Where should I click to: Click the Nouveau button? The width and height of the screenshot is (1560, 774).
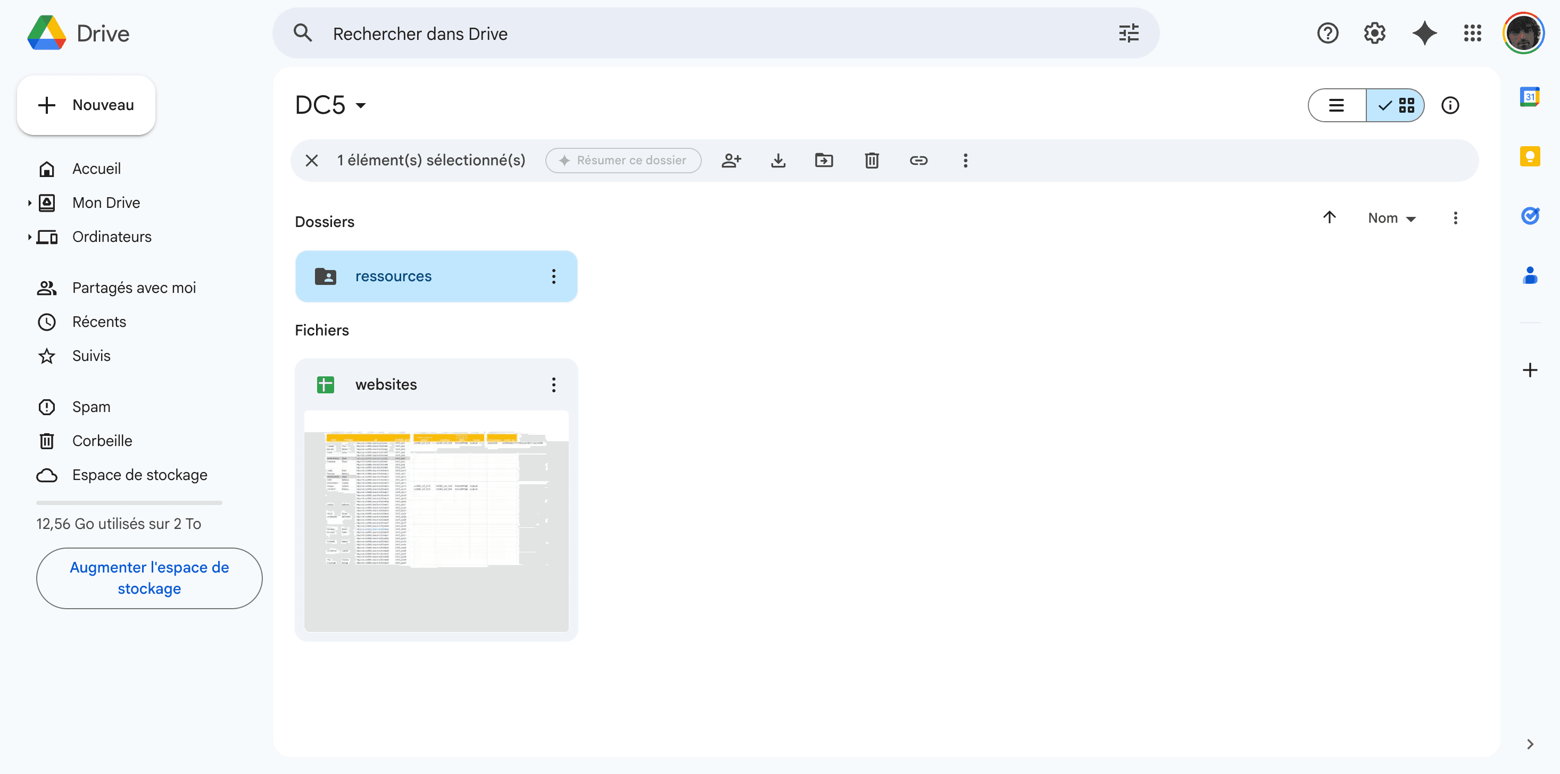86,105
